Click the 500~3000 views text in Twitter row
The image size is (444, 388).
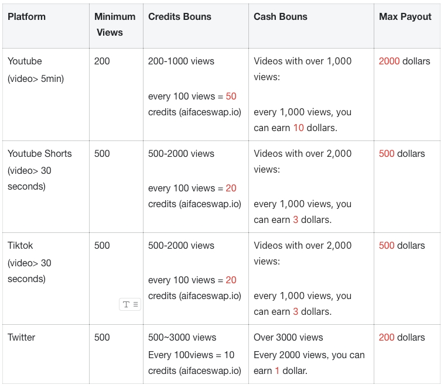point(182,337)
